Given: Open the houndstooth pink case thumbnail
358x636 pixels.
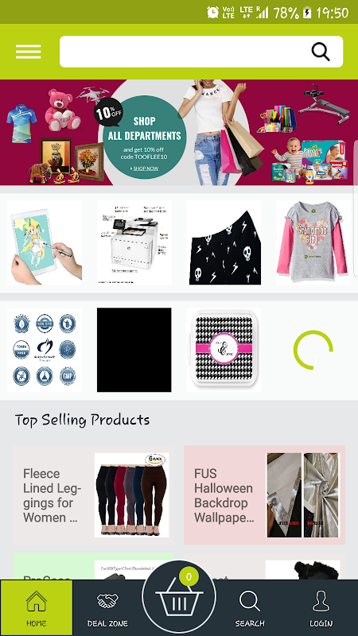Looking at the screenshot, I should point(224,350).
